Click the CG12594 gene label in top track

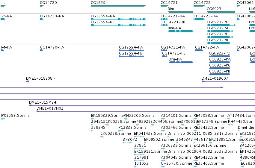pos(99,3)
